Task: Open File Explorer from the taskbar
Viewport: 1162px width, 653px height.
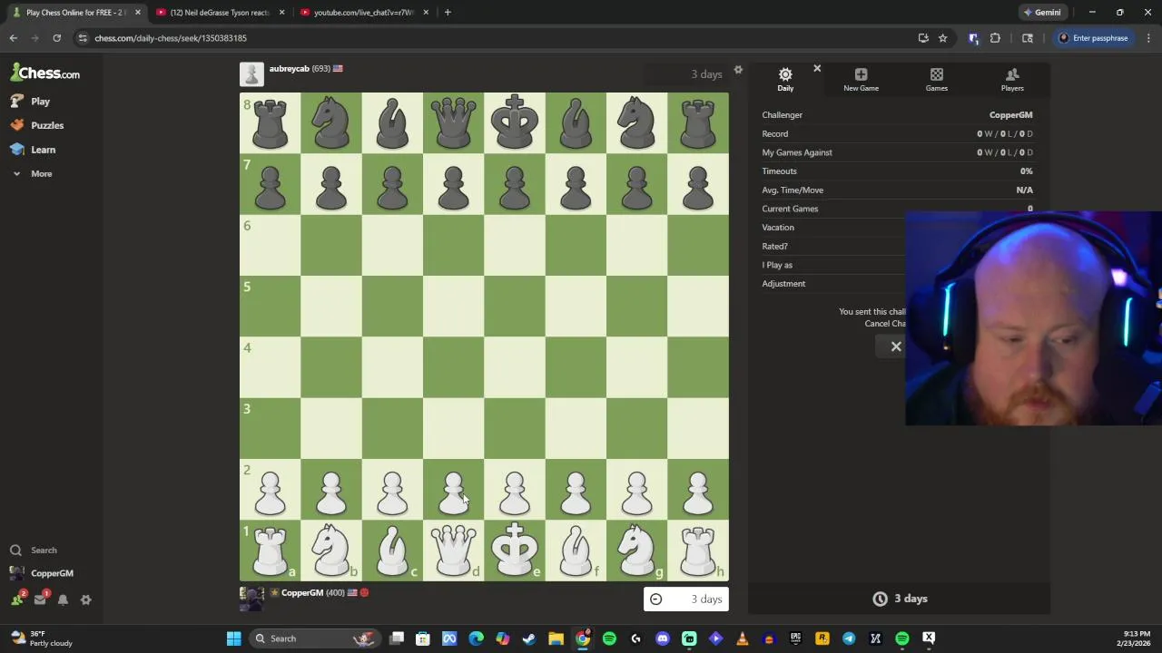Action: 556,638
